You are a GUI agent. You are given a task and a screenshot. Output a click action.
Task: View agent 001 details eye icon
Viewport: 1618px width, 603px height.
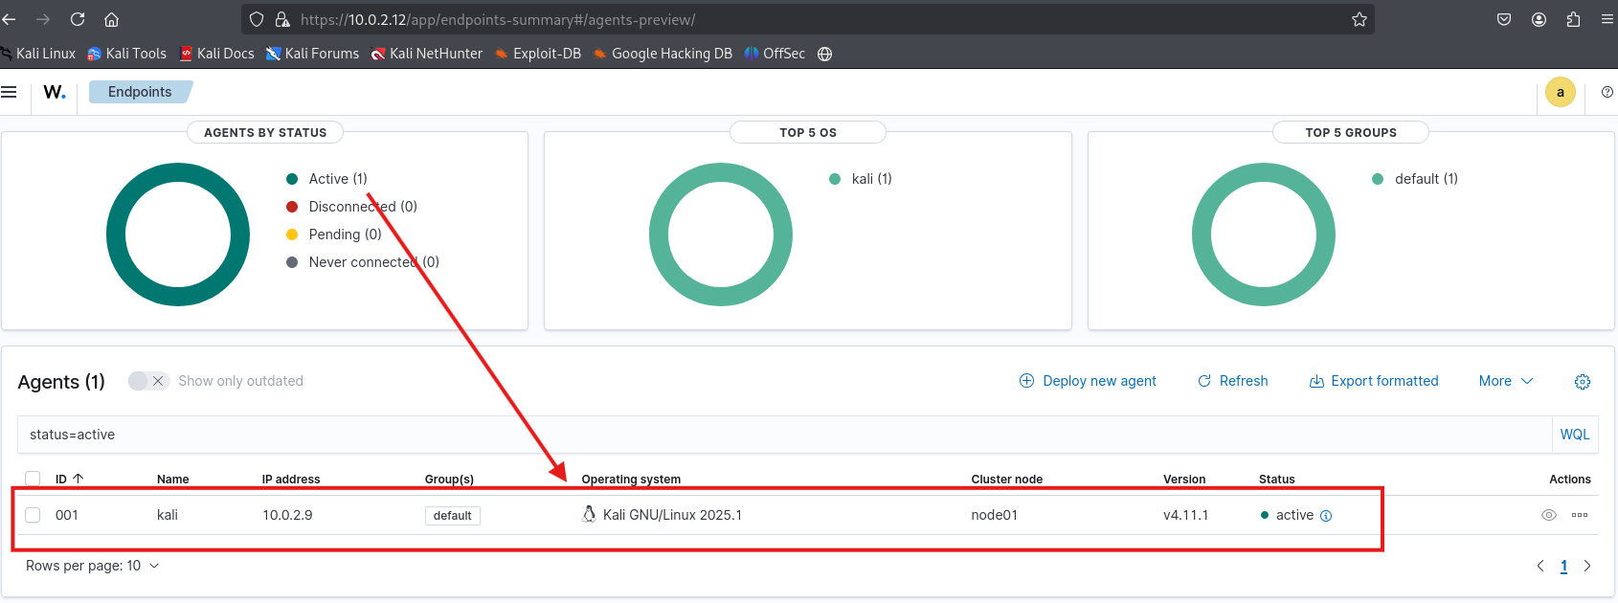1548,515
